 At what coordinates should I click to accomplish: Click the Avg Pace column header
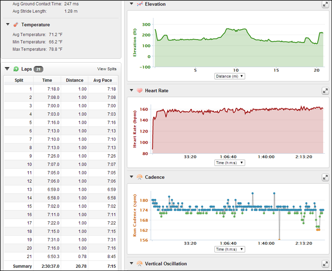(103, 81)
